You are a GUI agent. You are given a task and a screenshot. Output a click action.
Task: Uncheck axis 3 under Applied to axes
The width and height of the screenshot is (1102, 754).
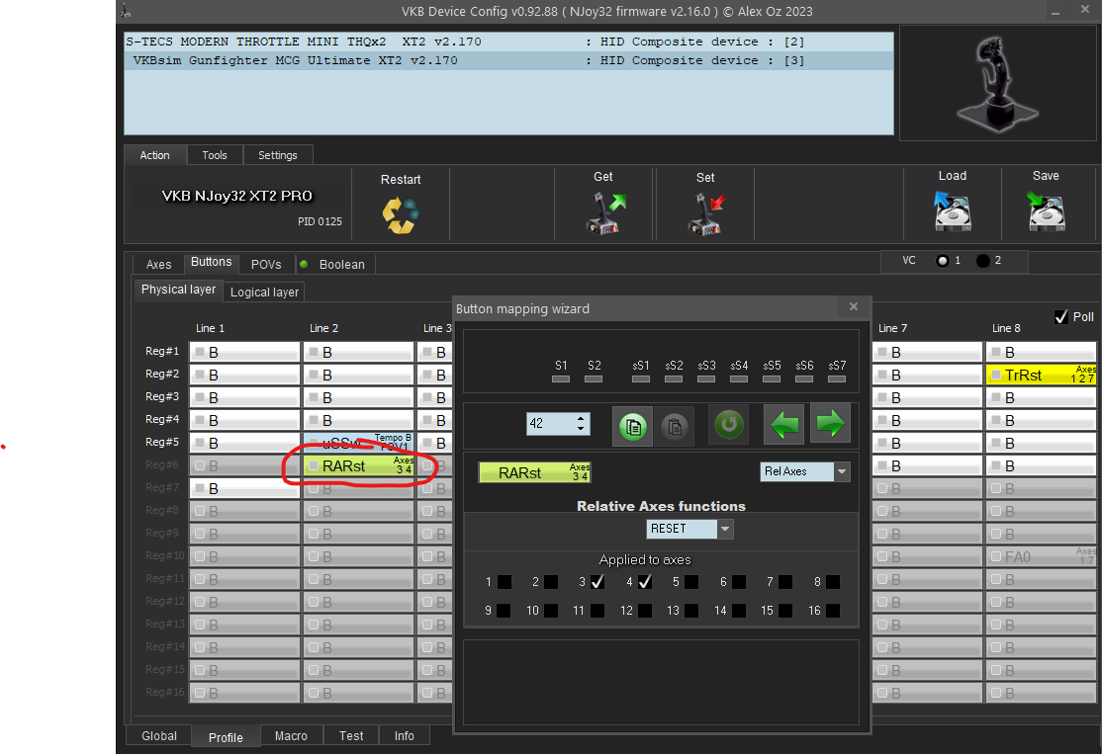pos(597,583)
